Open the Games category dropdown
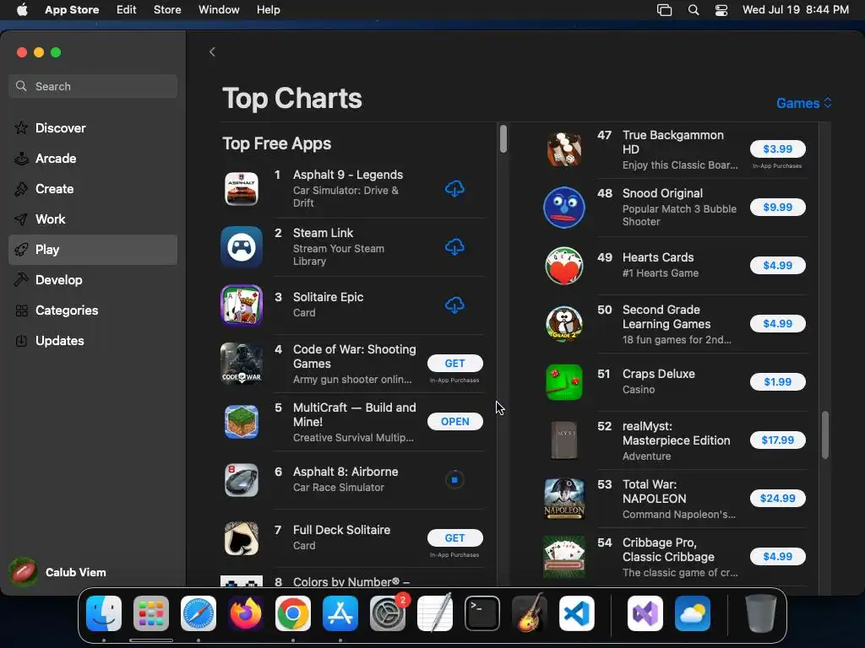Image resolution: width=865 pixels, height=648 pixels. click(804, 103)
